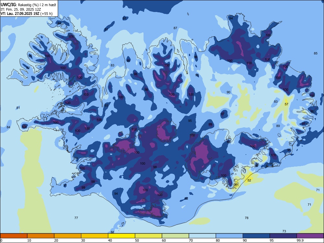
Task: Click the value '87' off the north coast
Action: [175, 28]
